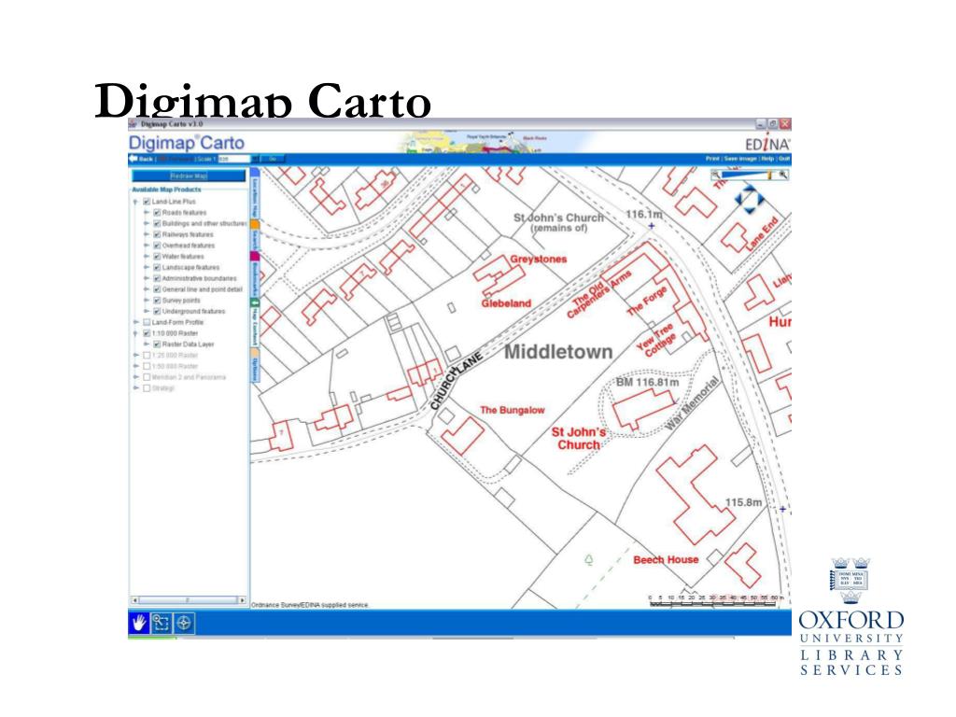Click the Save Image link
This screenshot has height=717, width=956.
pos(740,159)
